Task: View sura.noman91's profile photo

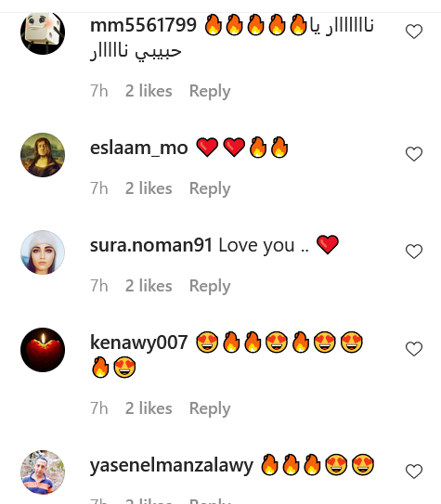Action: click(43, 252)
